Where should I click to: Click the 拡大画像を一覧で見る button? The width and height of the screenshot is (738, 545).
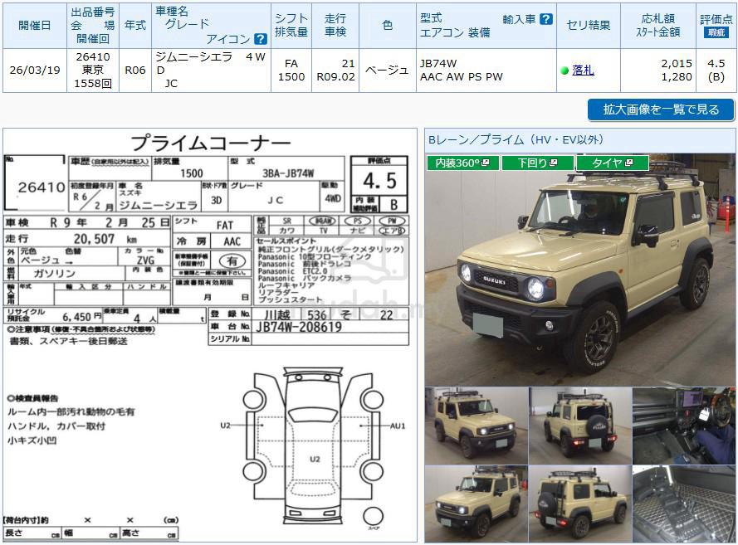(661, 109)
